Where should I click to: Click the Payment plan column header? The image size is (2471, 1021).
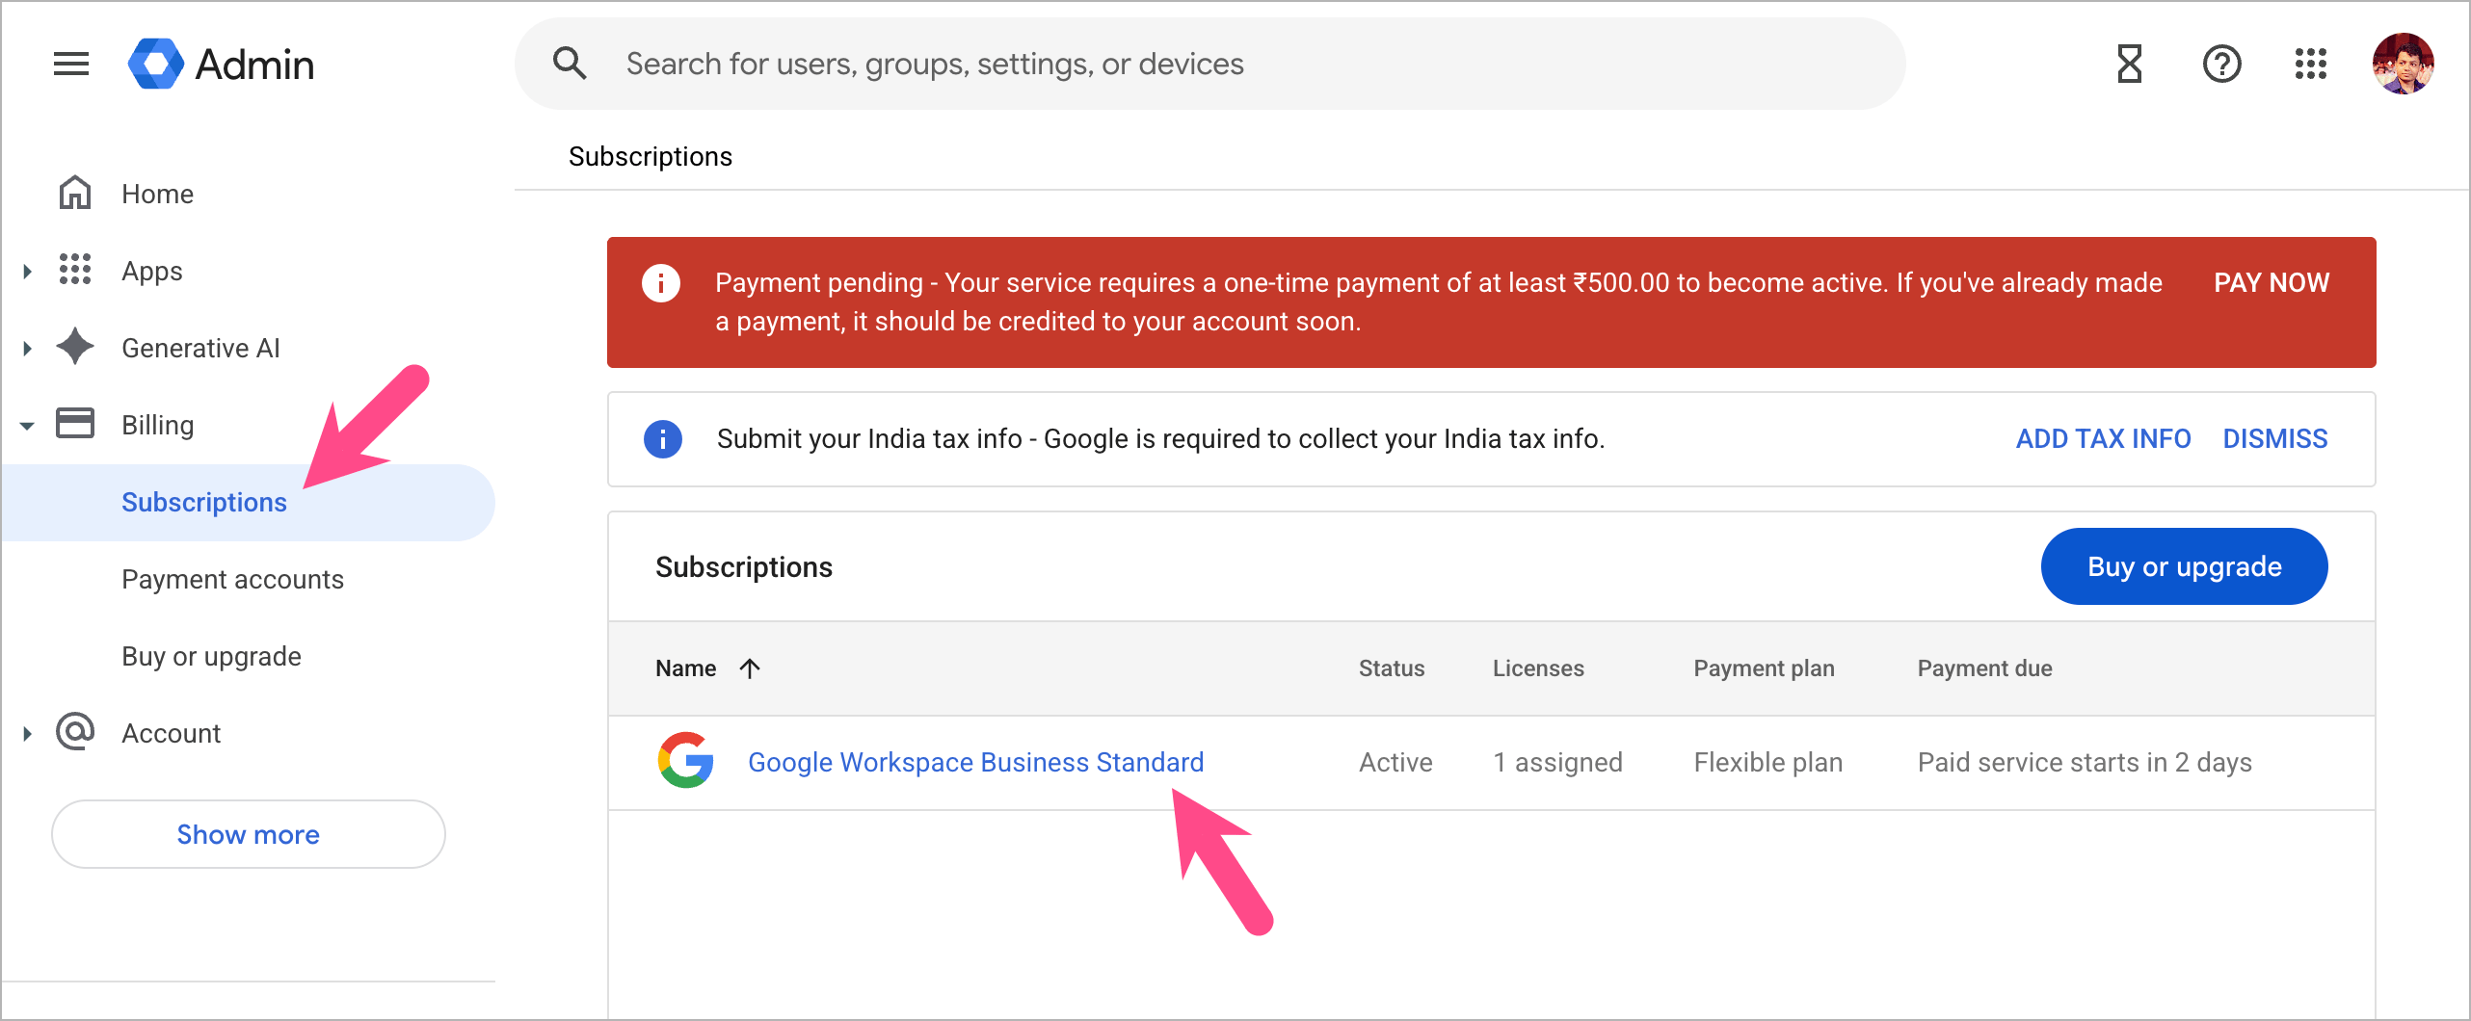pos(1765,668)
